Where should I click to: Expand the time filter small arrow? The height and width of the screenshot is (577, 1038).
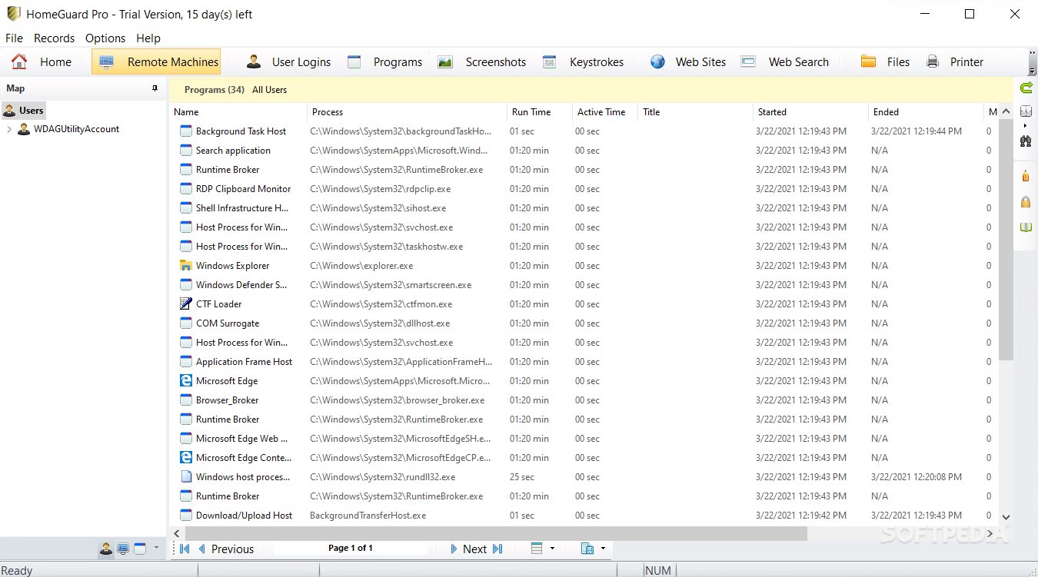(x=1026, y=125)
